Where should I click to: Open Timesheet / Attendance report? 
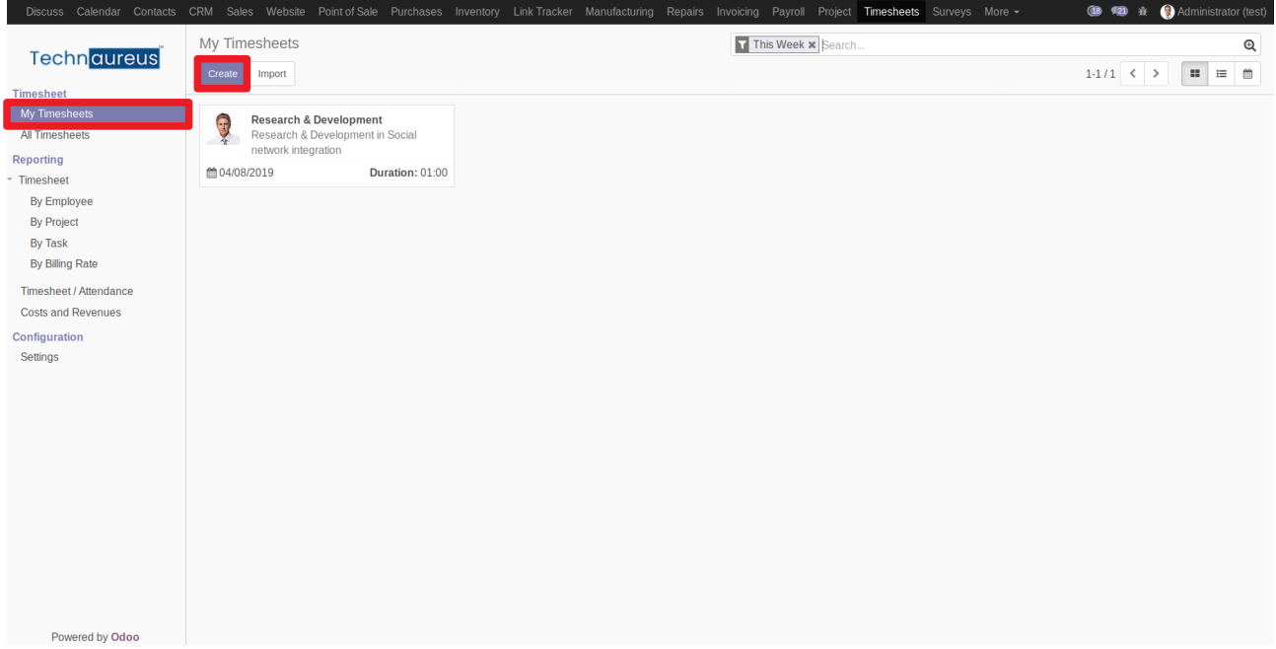(77, 291)
